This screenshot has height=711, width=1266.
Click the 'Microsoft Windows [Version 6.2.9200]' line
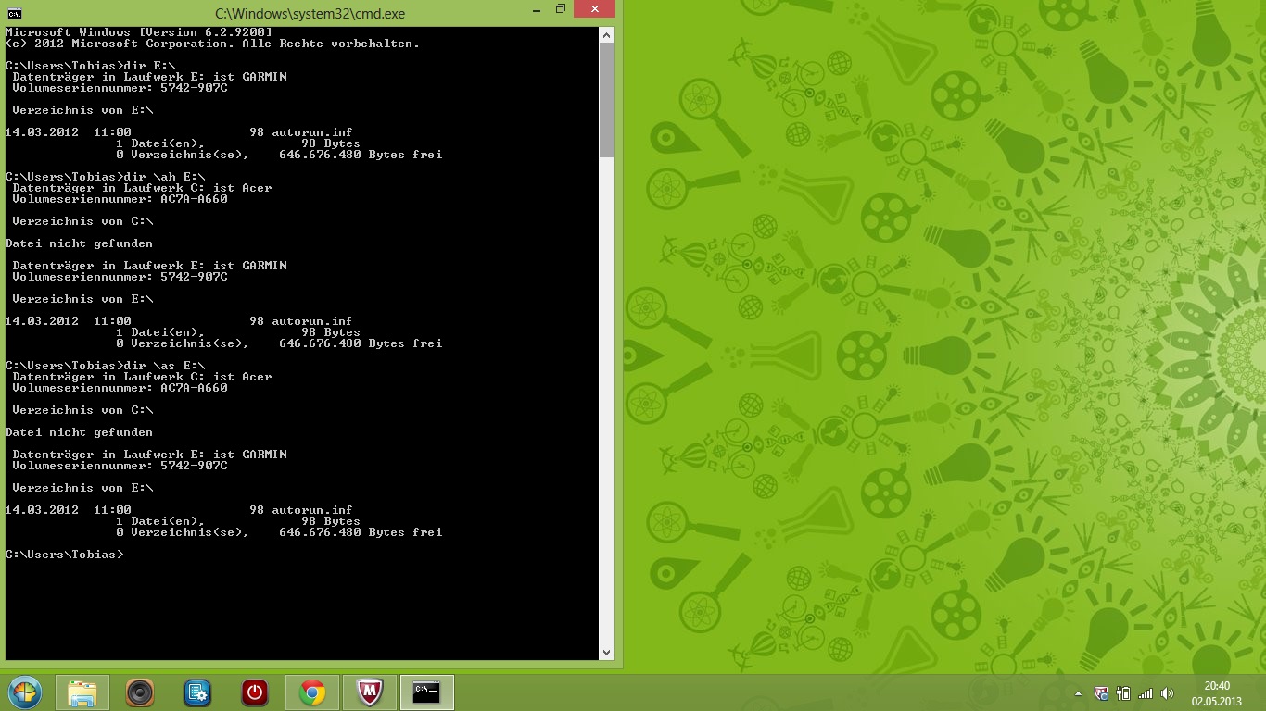coord(138,32)
